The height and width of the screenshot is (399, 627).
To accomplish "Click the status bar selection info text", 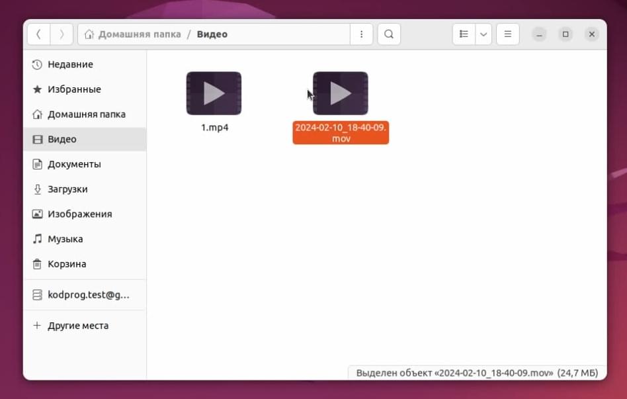I will point(477,373).
